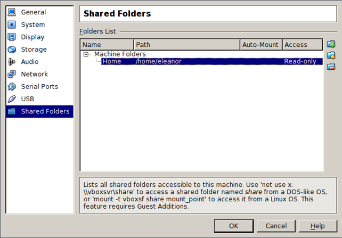Click the Audio speaker icon
This screenshot has height=238, width=342.
pyautogui.click(x=12, y=62)
